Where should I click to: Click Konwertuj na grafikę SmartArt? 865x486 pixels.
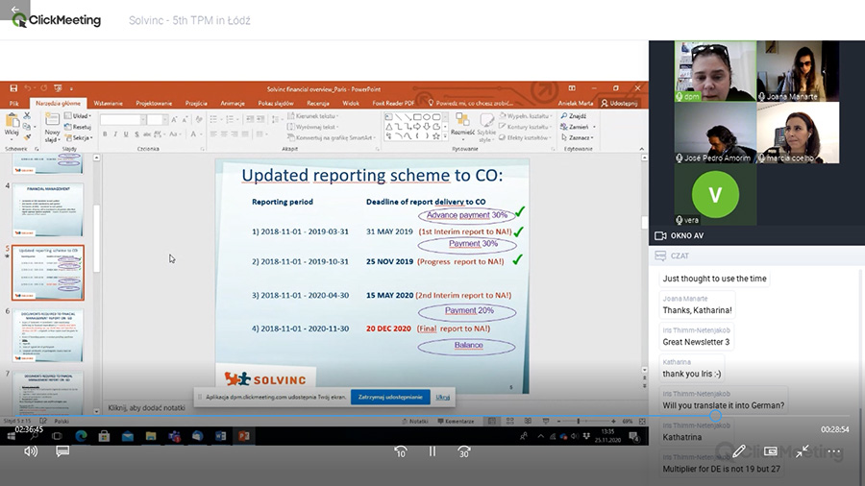[331, 137]
